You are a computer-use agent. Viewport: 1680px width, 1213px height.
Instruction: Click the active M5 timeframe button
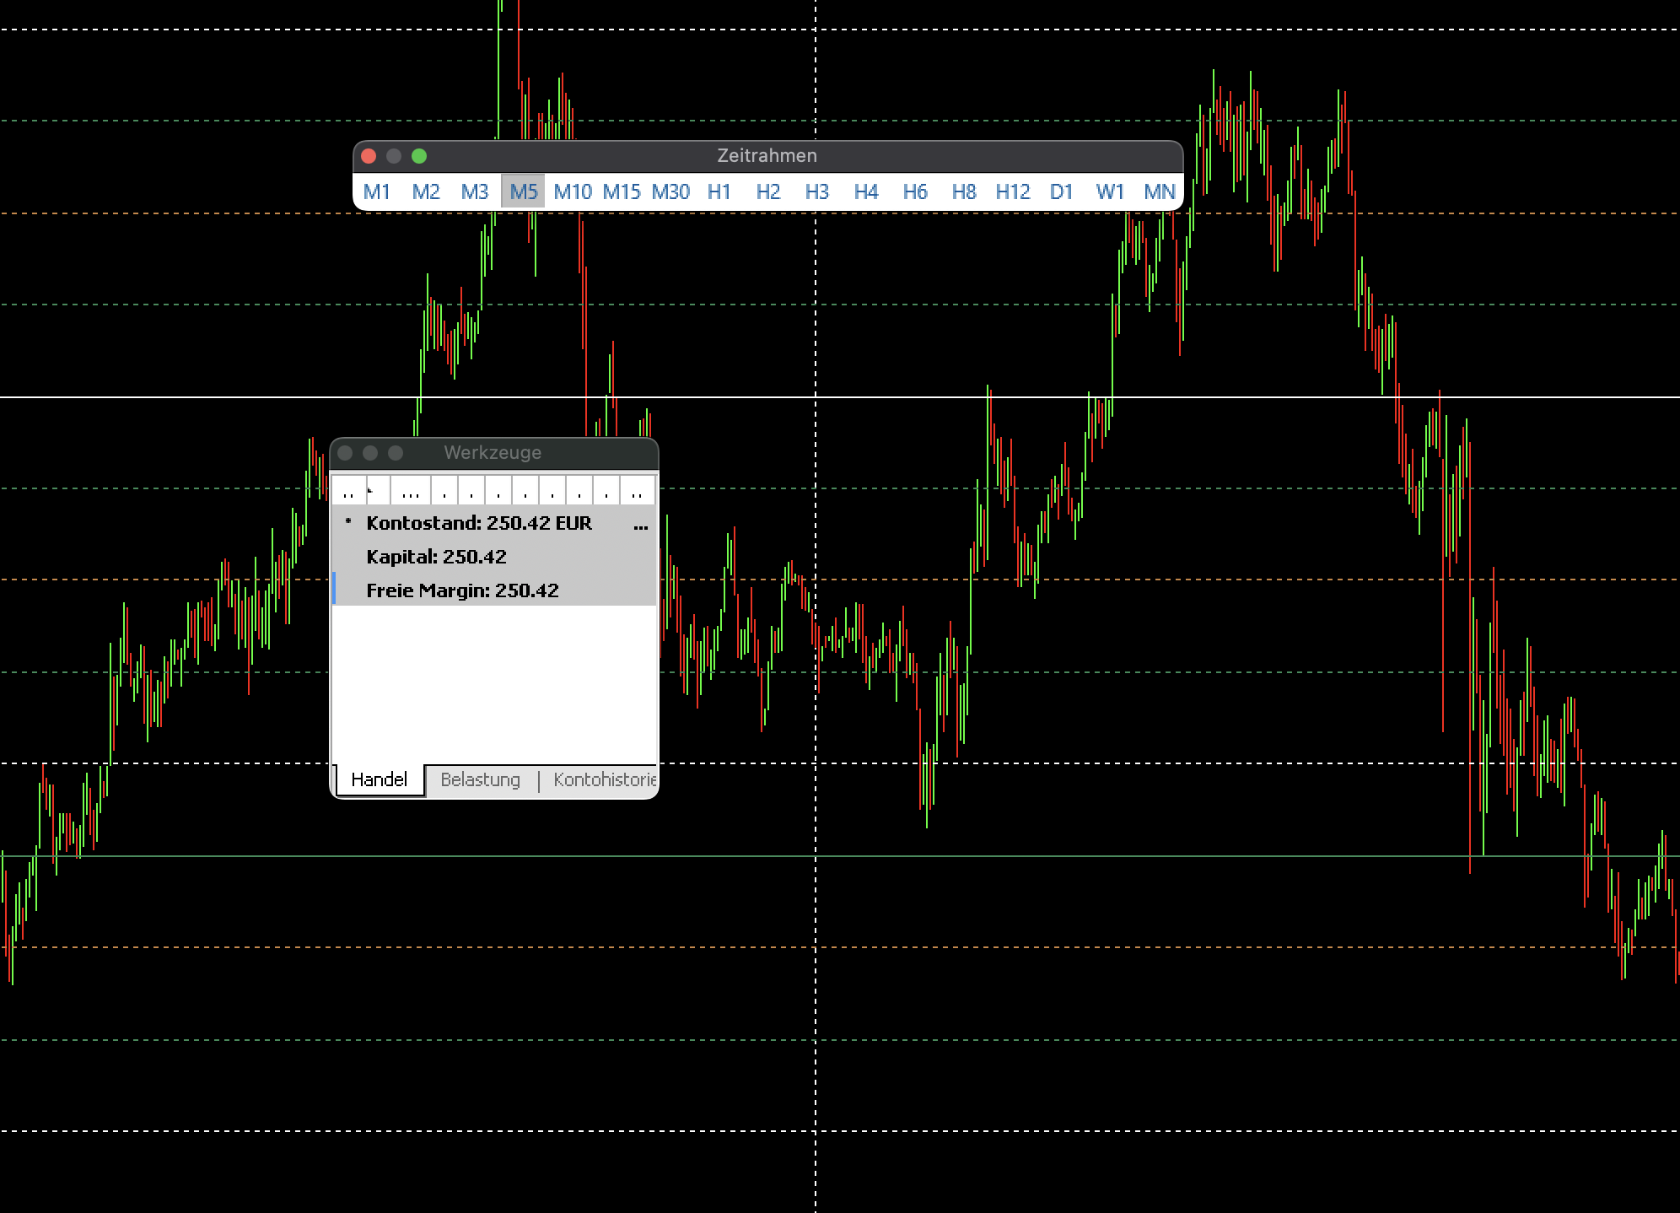point(524,191)
